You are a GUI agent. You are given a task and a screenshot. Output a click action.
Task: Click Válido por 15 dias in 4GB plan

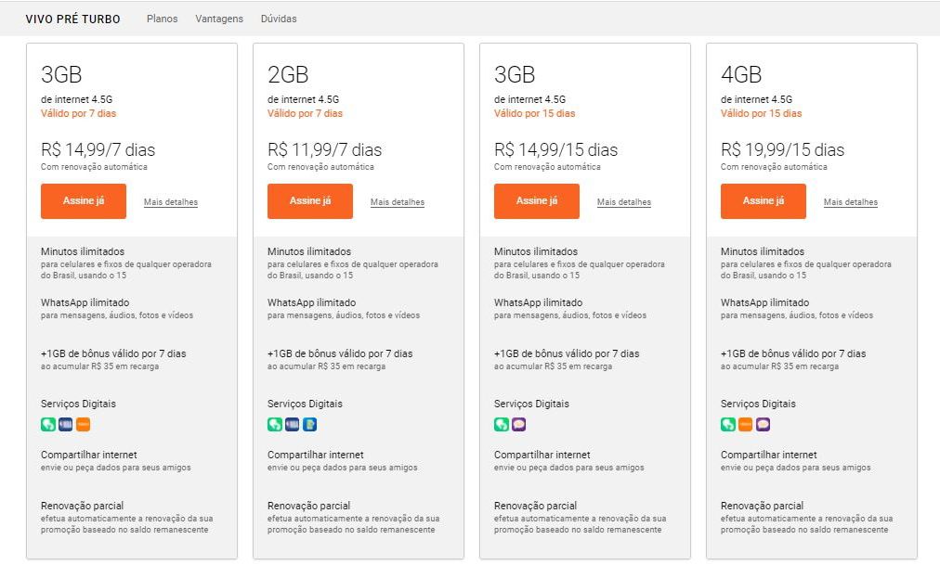pos(762,114)
